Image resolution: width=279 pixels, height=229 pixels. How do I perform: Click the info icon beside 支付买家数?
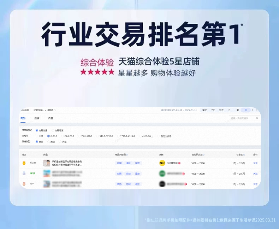(x=203, y=155)
